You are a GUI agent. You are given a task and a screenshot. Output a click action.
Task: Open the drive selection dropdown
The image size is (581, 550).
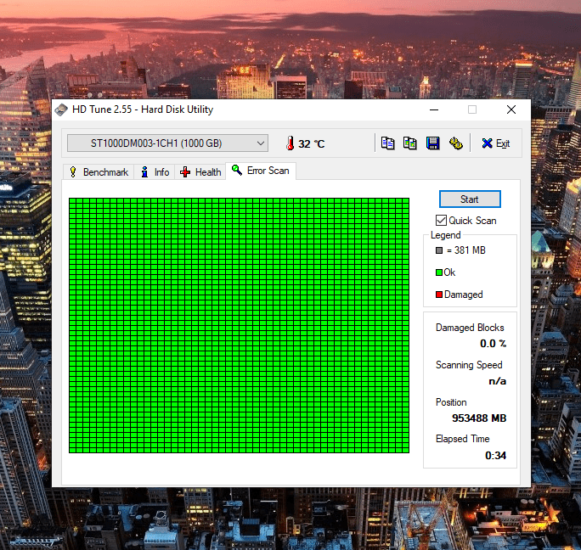coord(167,143)
